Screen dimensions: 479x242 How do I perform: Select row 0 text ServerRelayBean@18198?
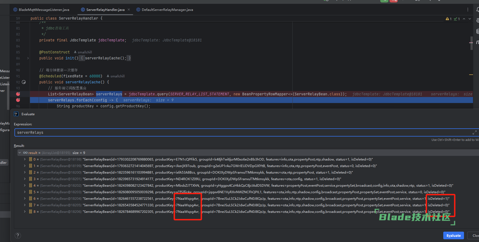click(61, 159)
